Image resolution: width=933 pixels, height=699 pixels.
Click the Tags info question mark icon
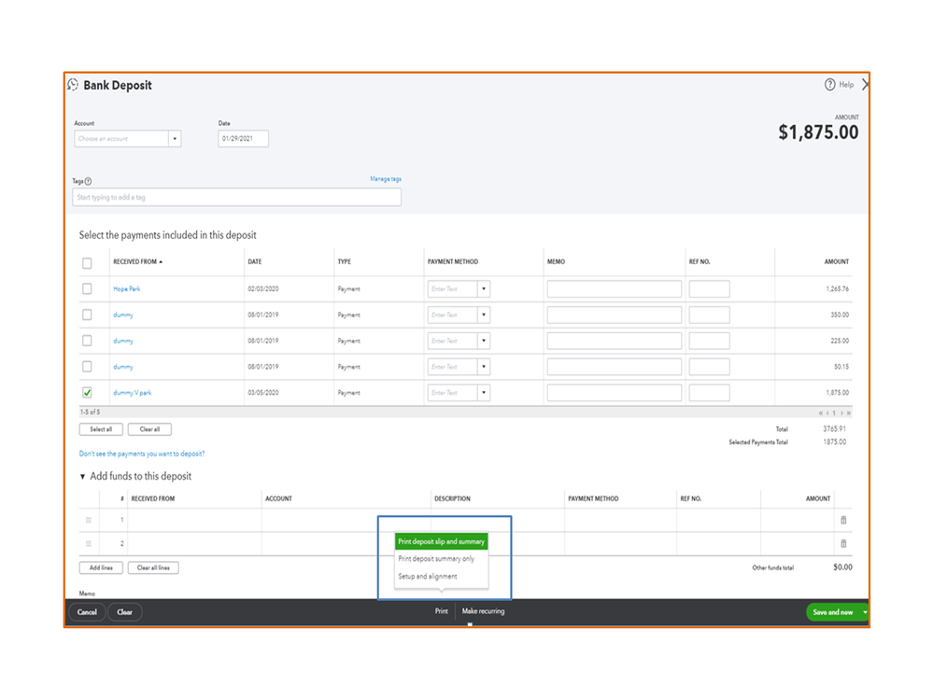(x=88, y=181)
